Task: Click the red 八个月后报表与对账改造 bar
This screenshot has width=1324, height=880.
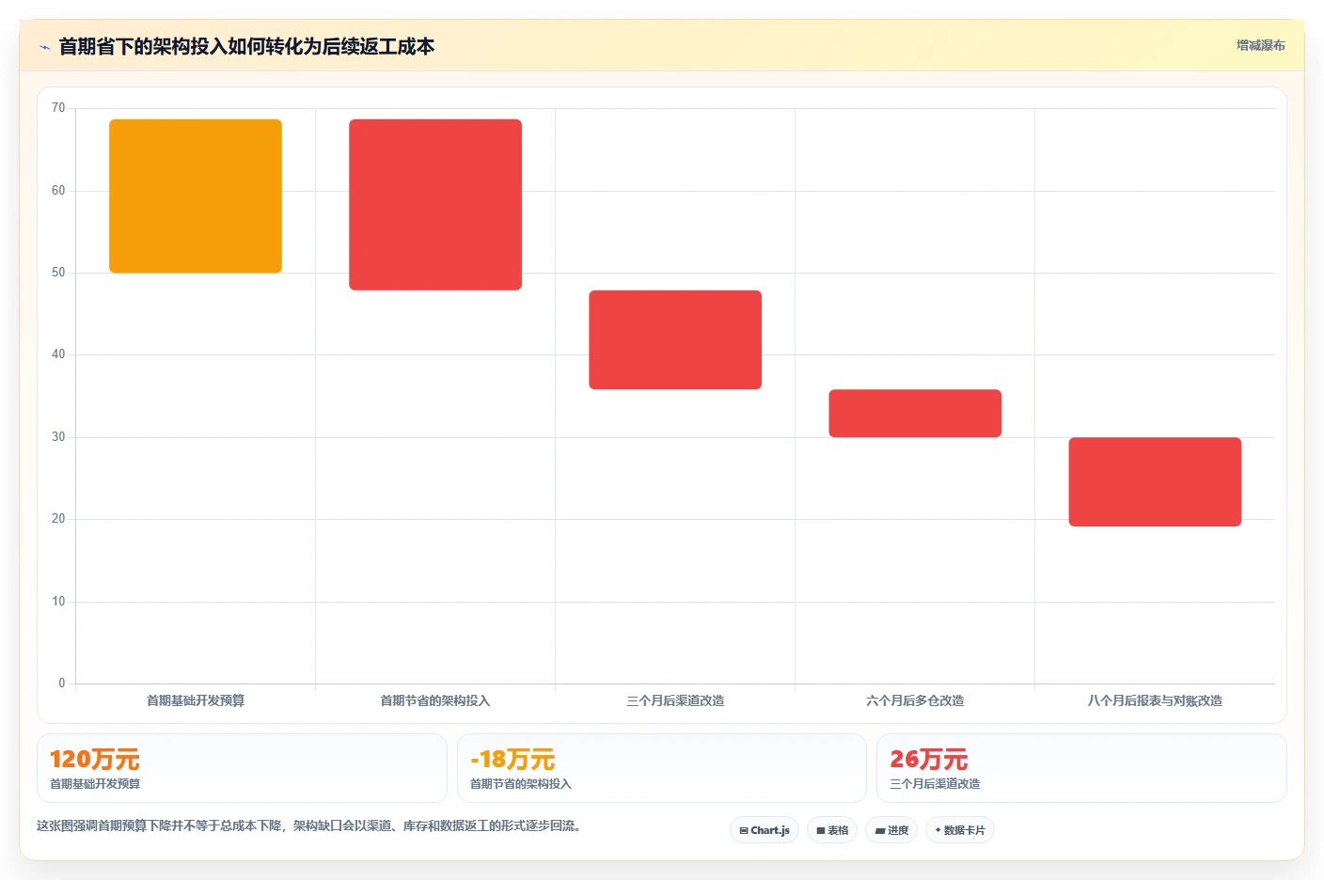Action: point(1155,481)
